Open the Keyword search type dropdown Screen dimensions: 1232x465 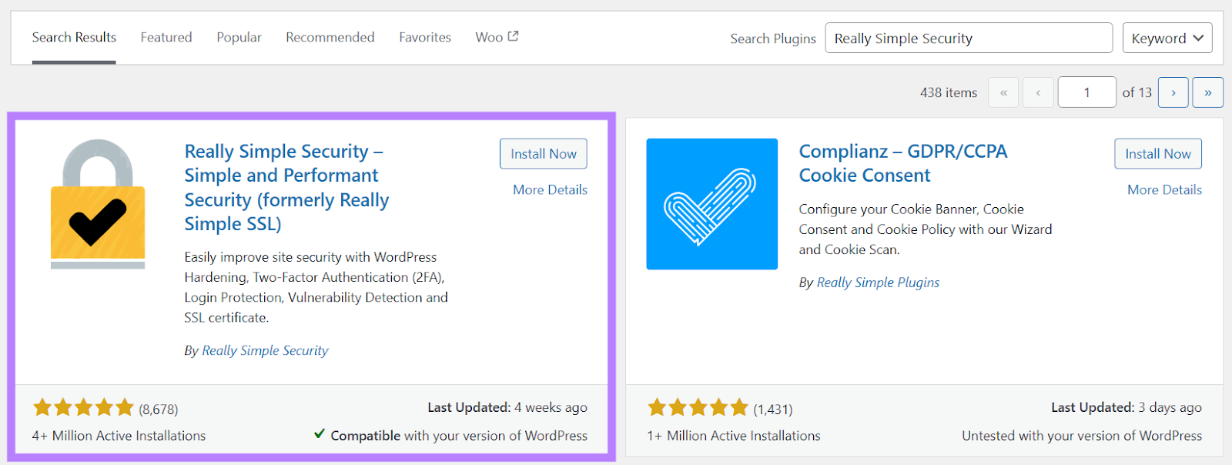(1167, 38)
